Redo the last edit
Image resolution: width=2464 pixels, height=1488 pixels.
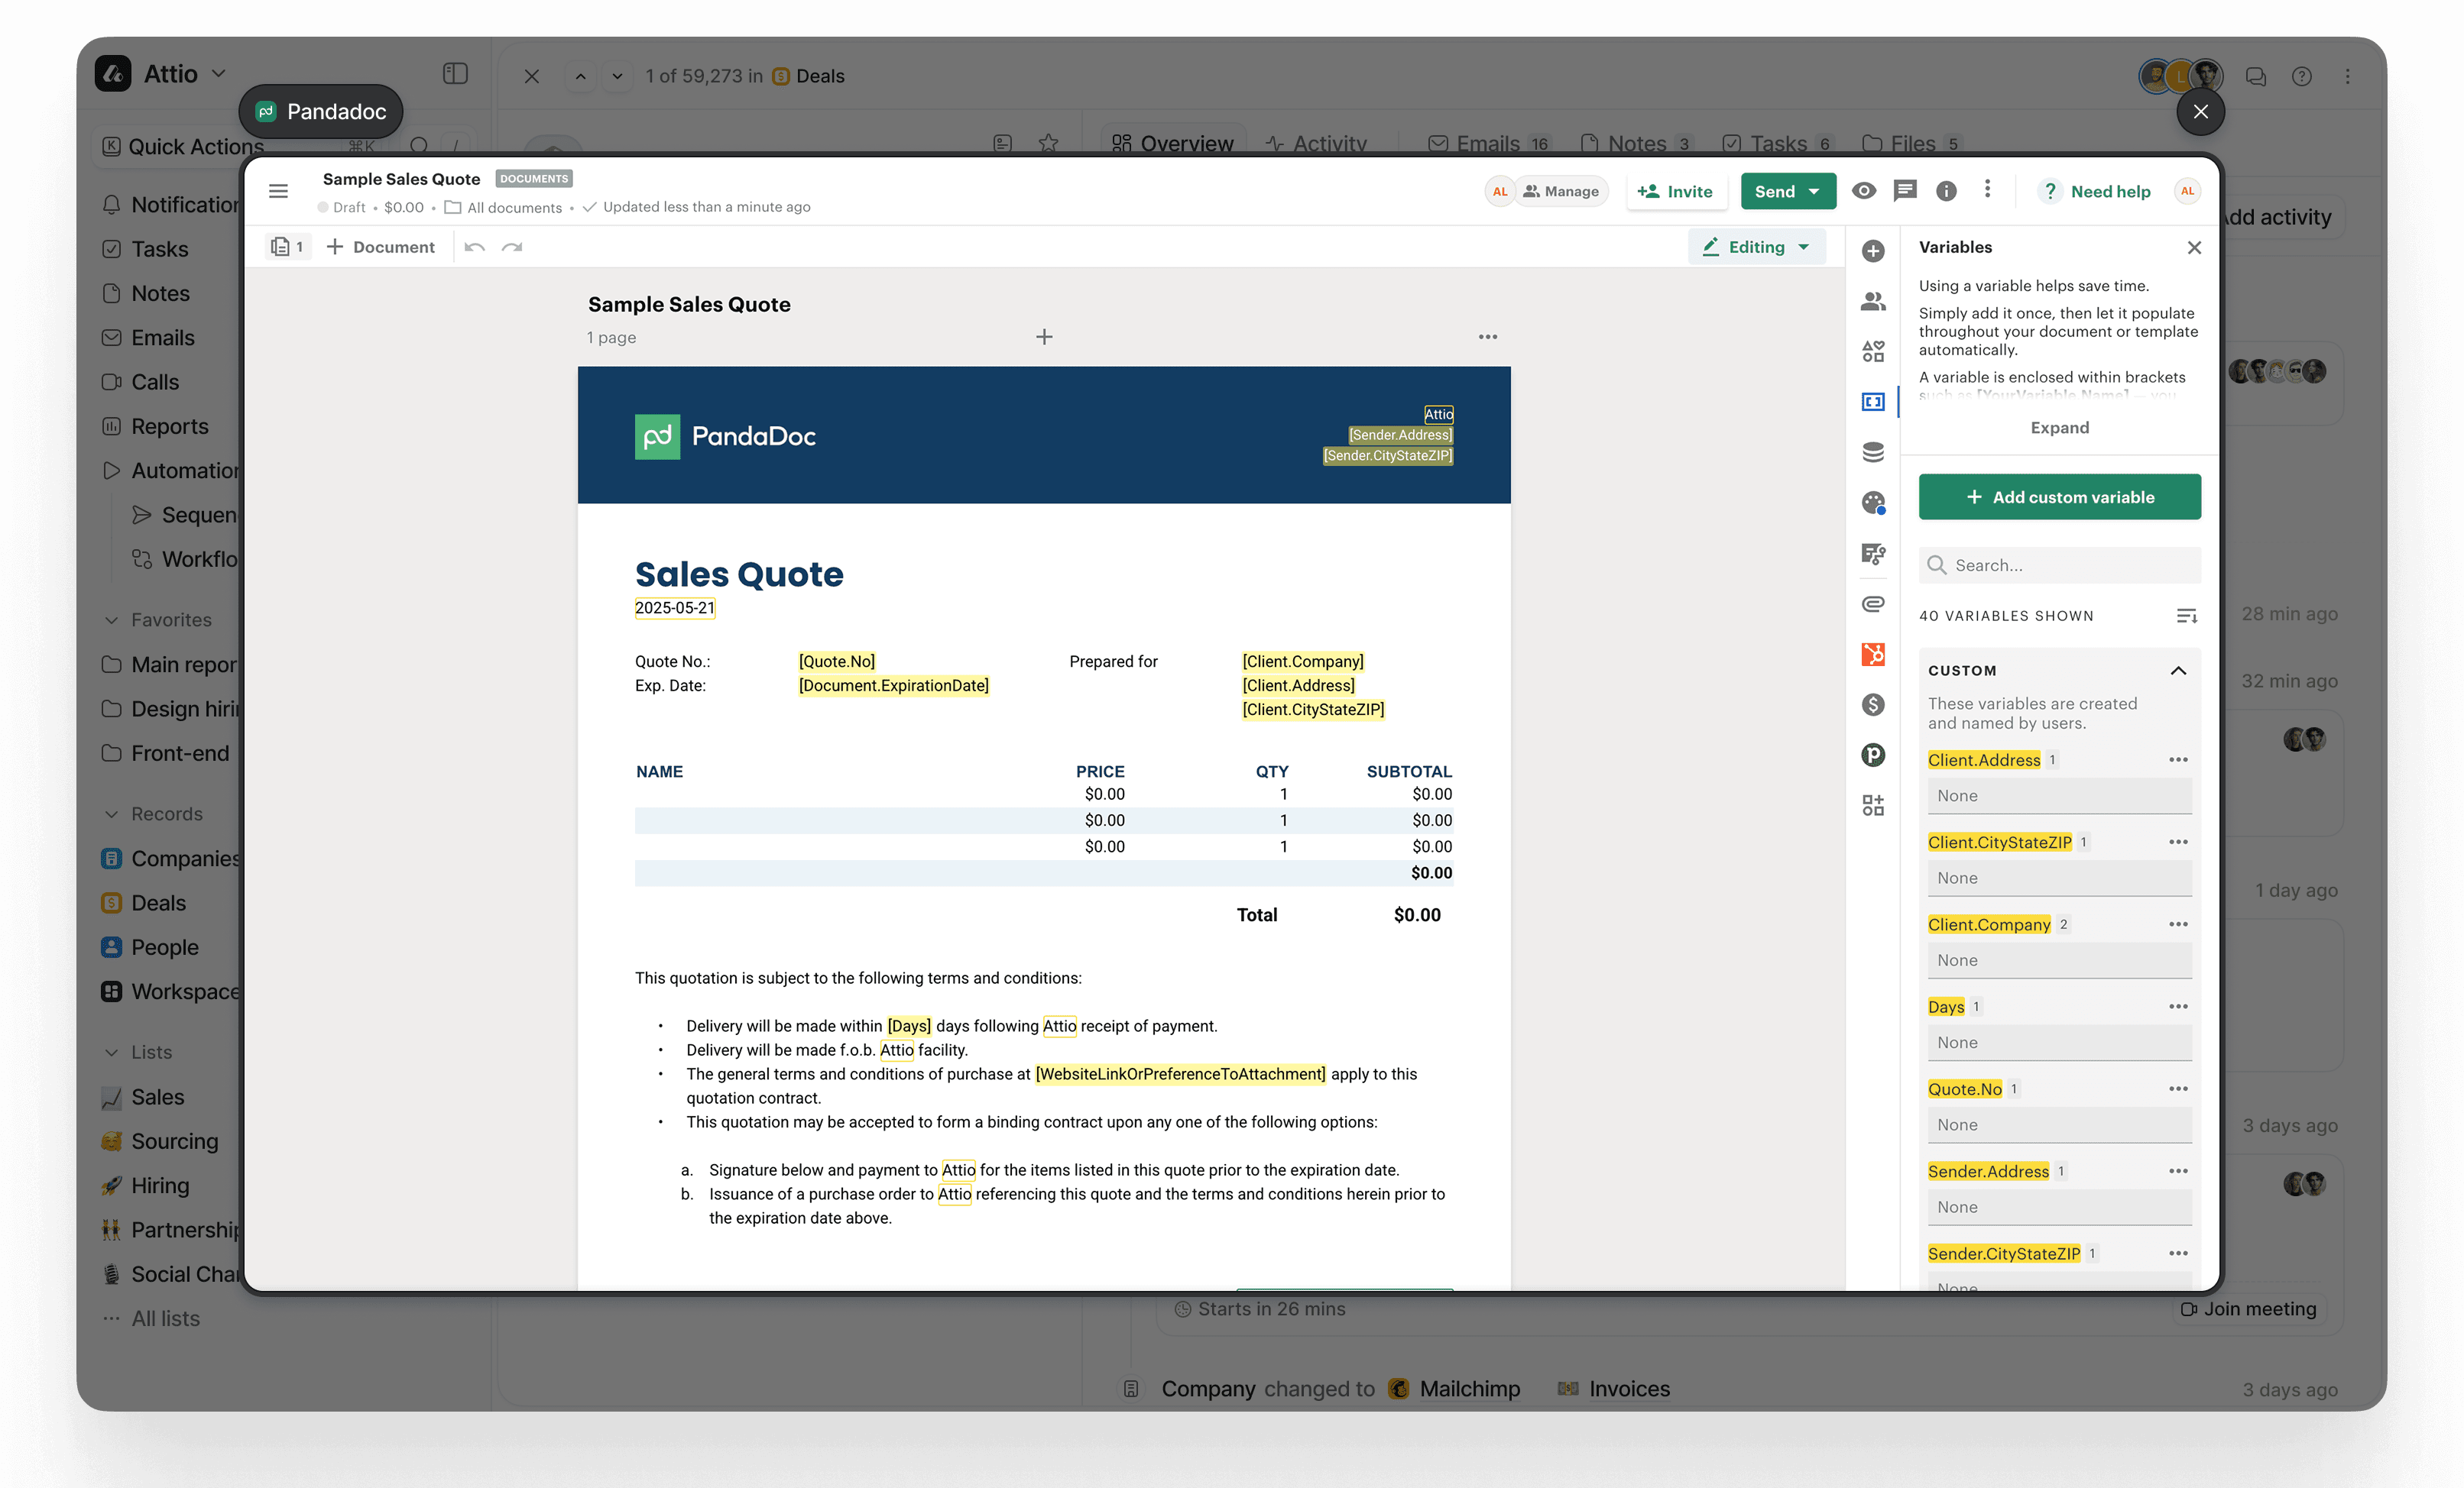[512, 247]
